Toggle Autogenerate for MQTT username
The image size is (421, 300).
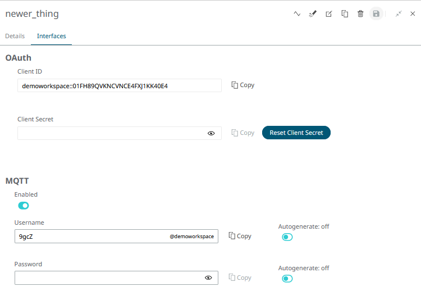[x=287, y=237]
